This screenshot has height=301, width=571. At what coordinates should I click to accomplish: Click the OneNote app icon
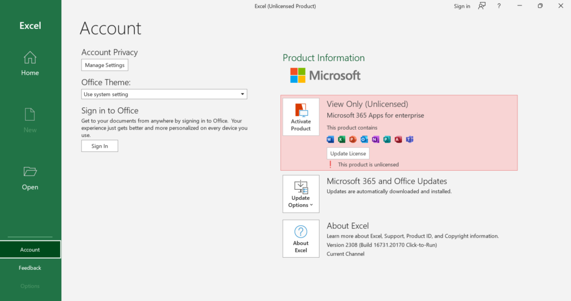(x=375, y=139)
